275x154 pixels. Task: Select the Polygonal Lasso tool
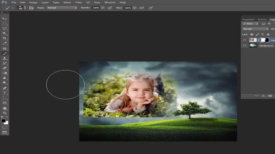pyautogui.click(x=5, y=29)
